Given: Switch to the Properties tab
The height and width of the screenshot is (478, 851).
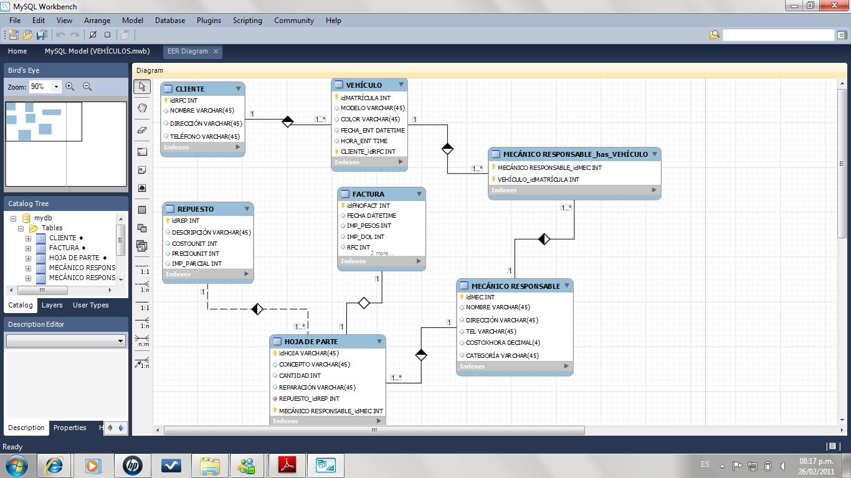Looking at the screenshot, I should (70, 428).
